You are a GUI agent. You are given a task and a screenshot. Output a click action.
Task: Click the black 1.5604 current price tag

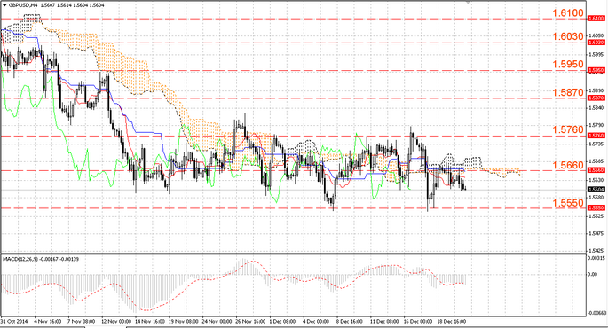pyautogui.click(x=596, y=190)
